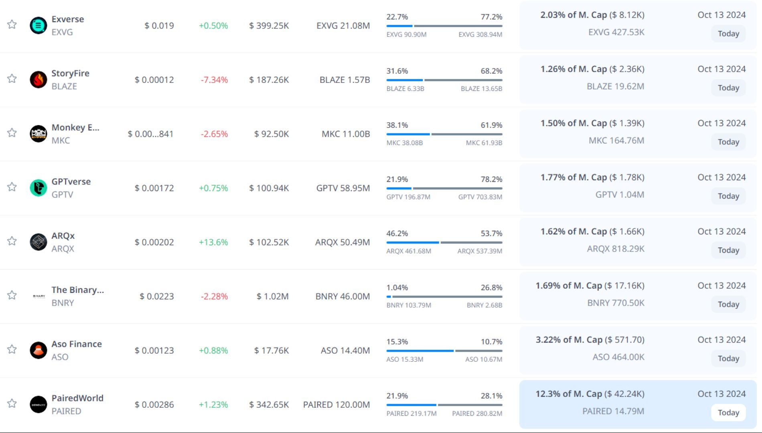Click the Today badge in Exverse row
The height and width of the screenshot is (433, 762).
point(728,34)
